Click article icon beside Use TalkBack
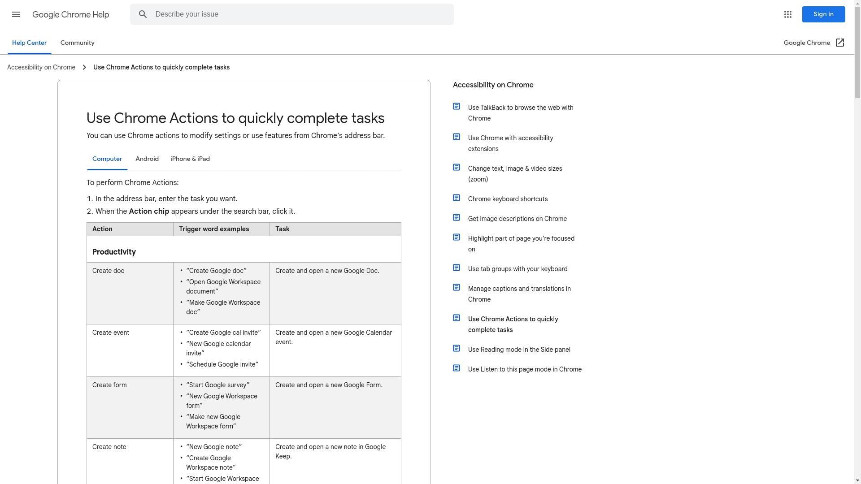The width and height of the screenshot is (861, 484). [457, 106]
